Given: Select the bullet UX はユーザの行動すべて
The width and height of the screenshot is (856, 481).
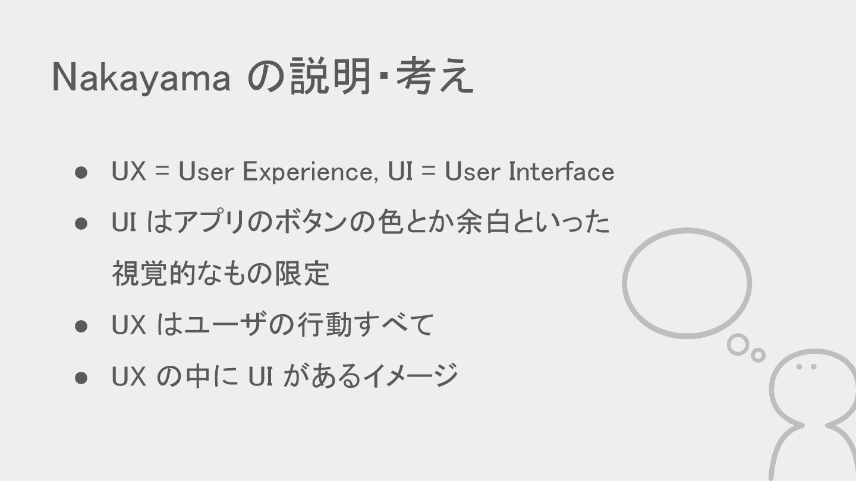Looking at the screenshot, I should [273, 324].
